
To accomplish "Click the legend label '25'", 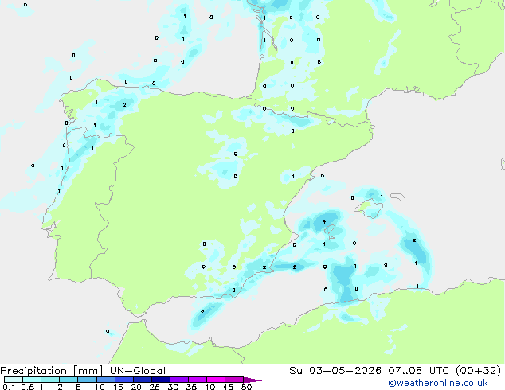I will (x=155, y=387).
